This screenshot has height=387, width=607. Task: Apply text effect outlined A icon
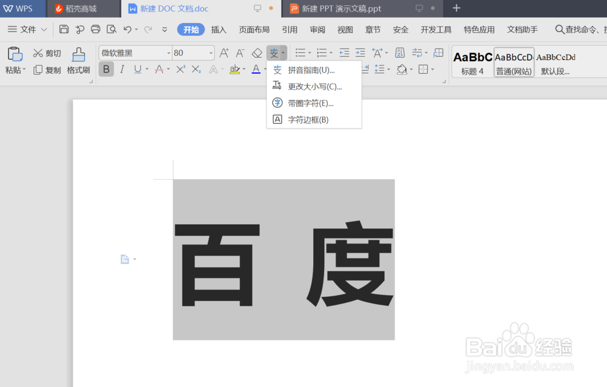tap(213, 70)
